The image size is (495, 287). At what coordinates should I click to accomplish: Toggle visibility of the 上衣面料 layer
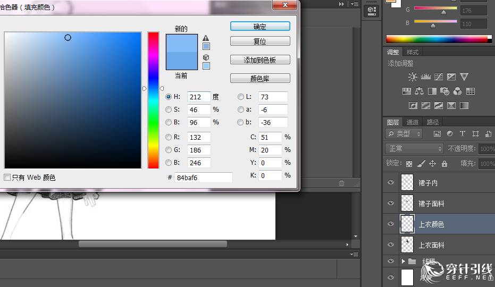(391, 245)
